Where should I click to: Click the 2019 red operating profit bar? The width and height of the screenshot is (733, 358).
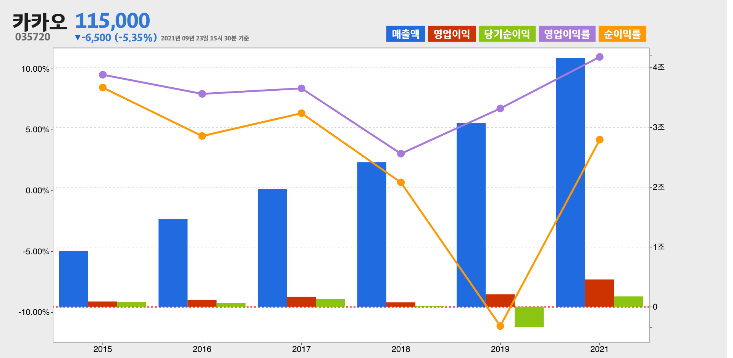pos(500,300)
